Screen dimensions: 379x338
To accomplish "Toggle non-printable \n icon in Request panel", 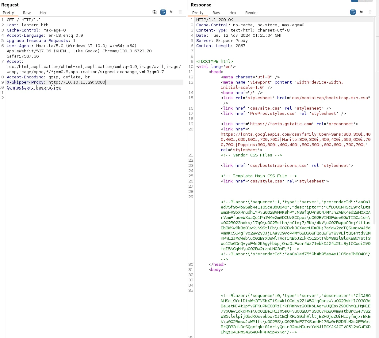I will pos(172,12).
